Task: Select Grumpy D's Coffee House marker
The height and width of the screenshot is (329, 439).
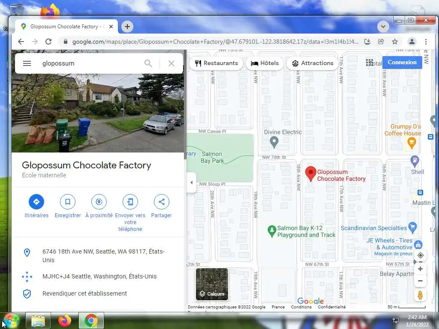Action: pyautogui.click(x=412, y=144)
